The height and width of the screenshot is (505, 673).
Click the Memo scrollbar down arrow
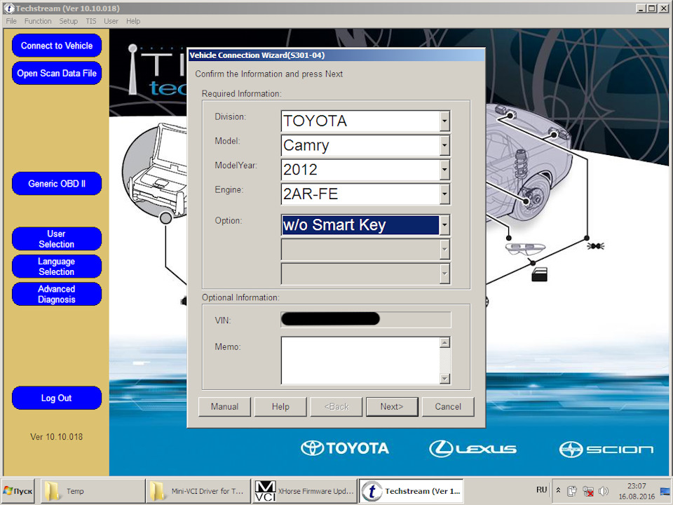click(x=445, y=378)
